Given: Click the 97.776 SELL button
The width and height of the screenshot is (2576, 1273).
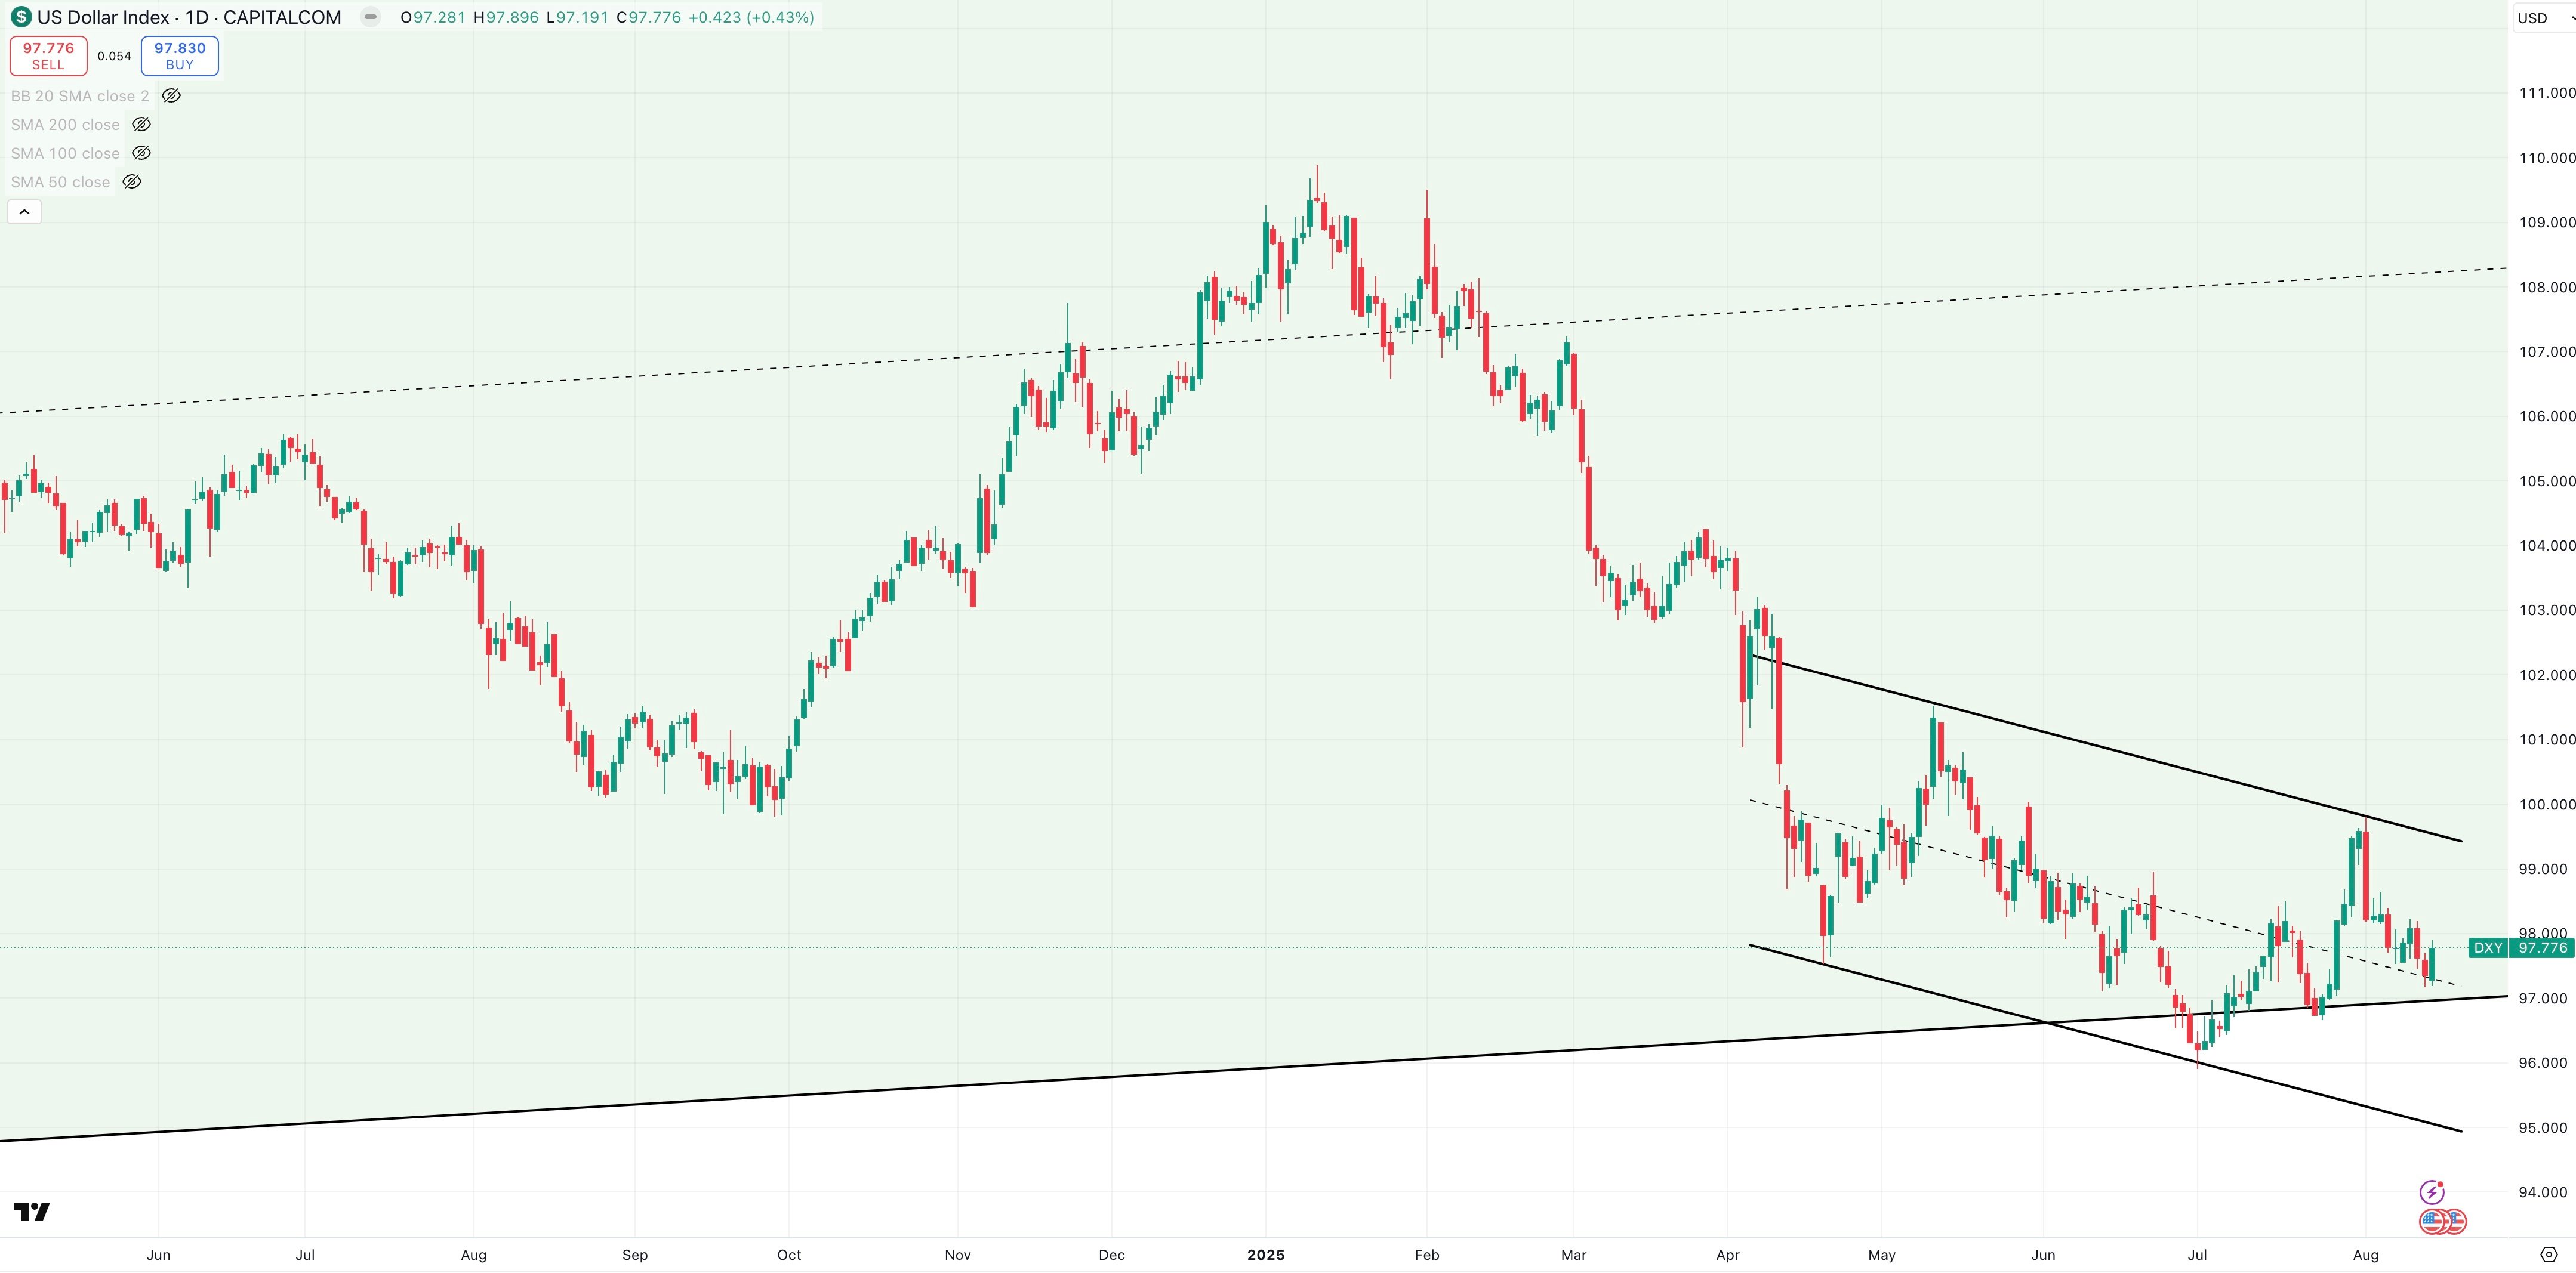Looking at the screenshot, I should [x=48, y=56].
